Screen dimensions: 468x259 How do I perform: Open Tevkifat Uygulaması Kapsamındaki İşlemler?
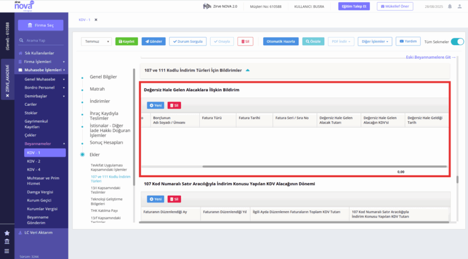pyautogui.click(x=109, y=167)
